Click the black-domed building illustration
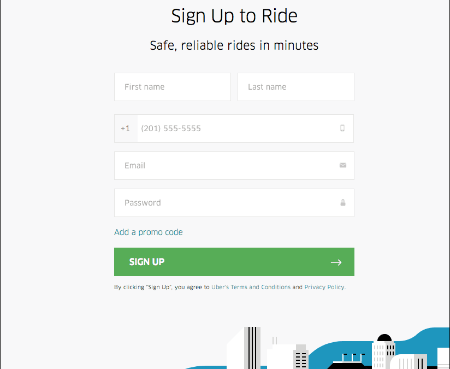Viewport: 450px width, 369px height. pyautogui.click(x=384, y=350)
